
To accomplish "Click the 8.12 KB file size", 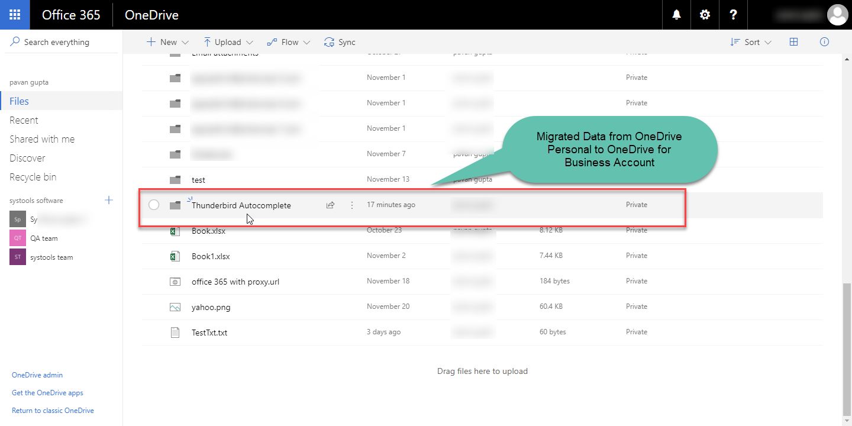I will [x=551, y=230].
